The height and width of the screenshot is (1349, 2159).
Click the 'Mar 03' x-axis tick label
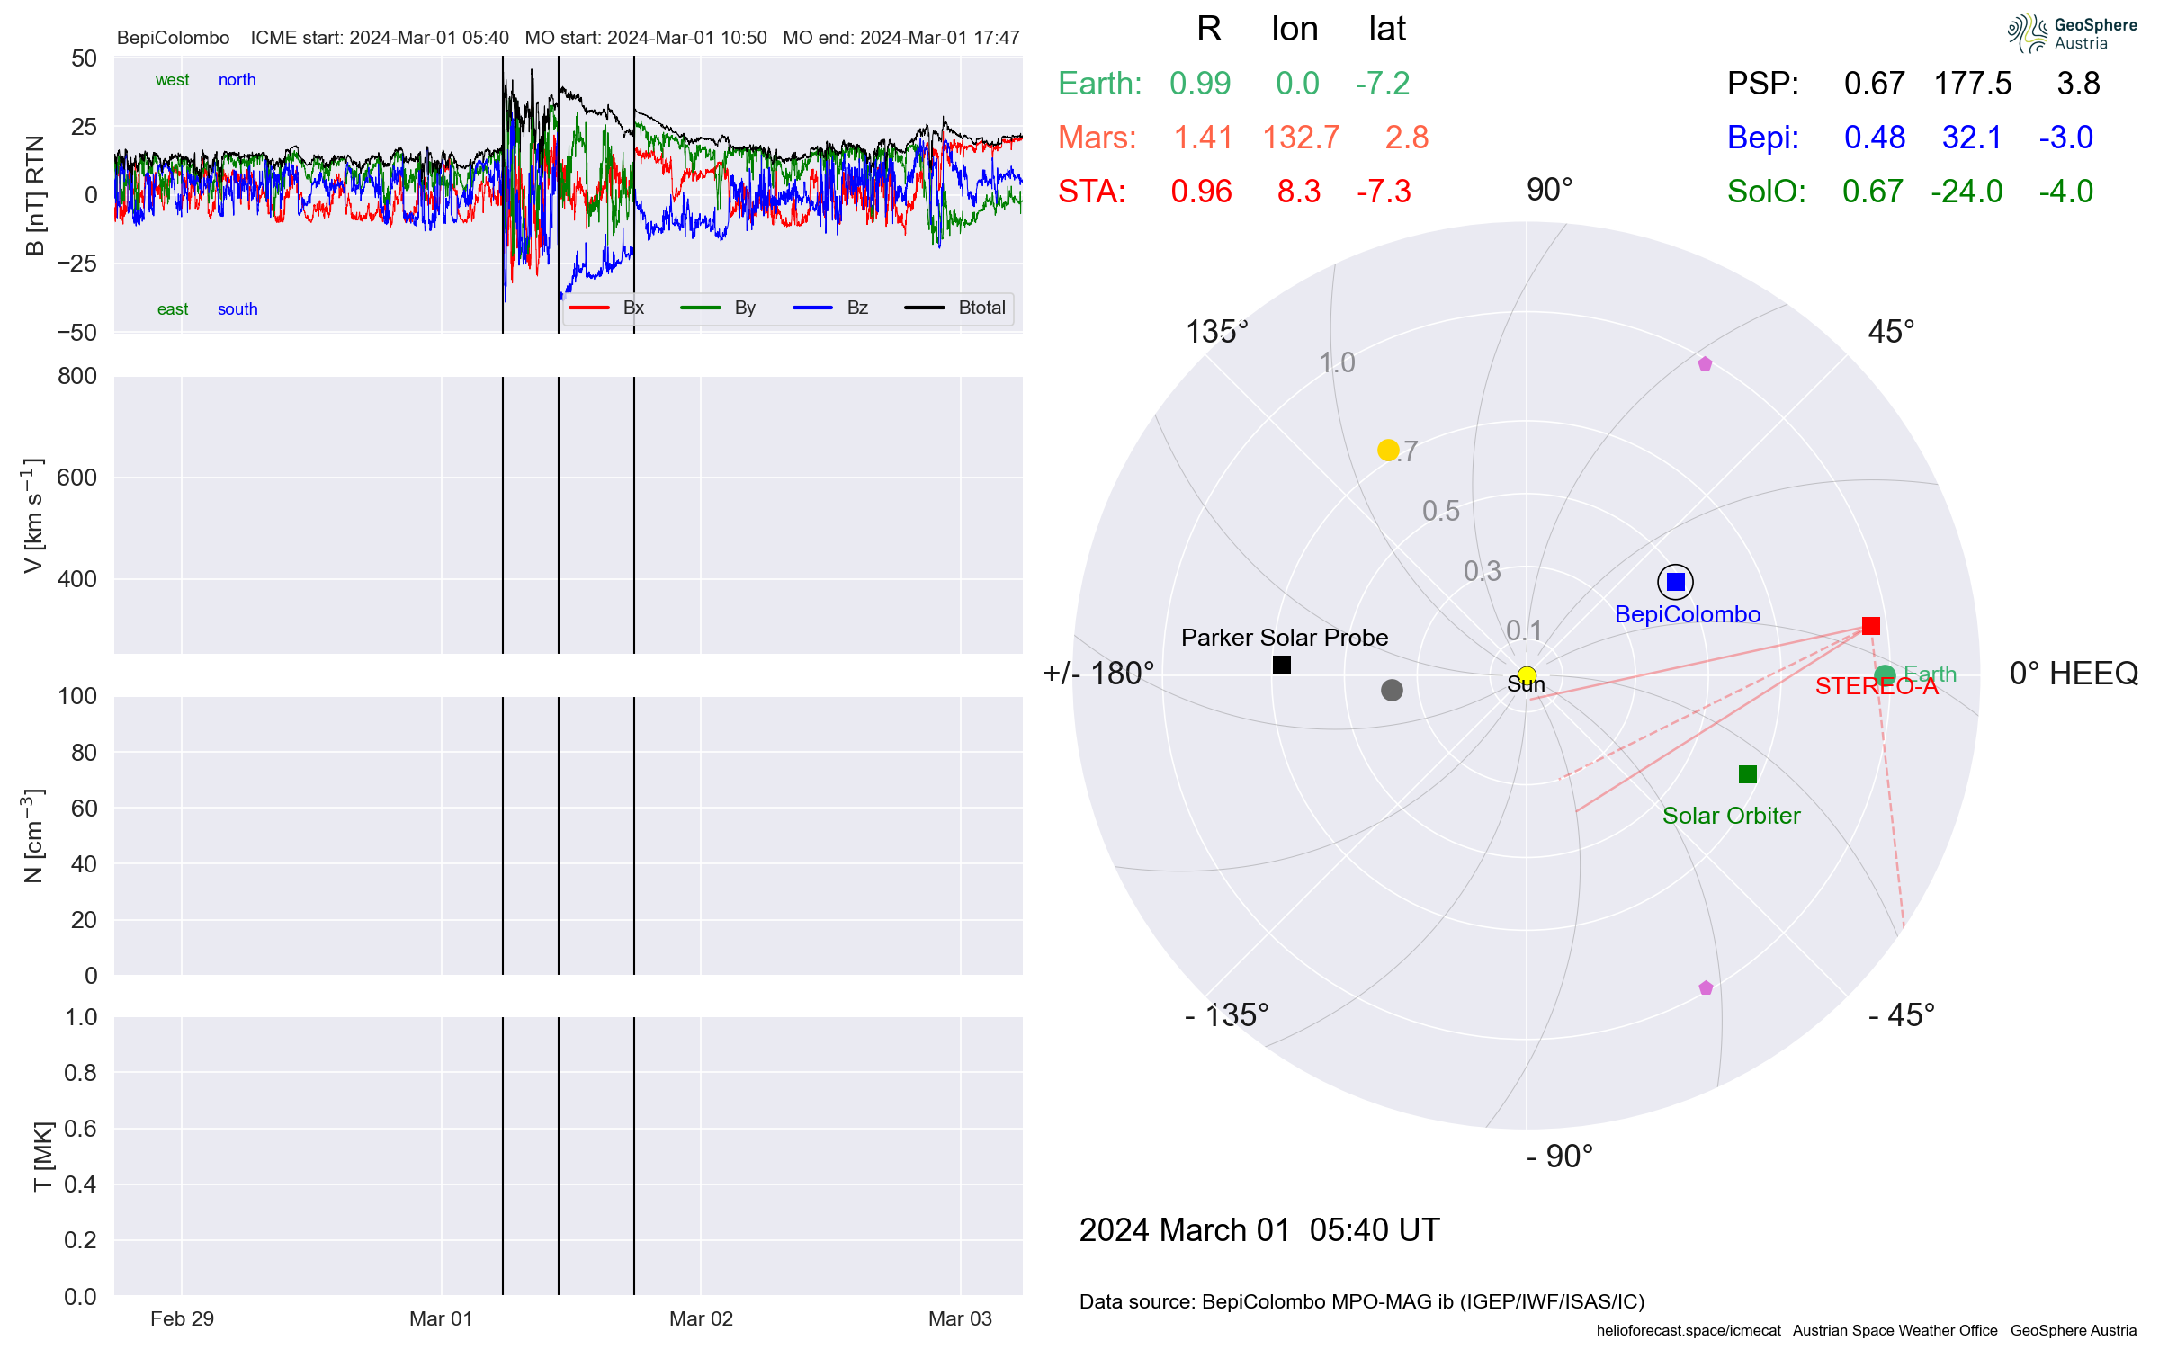point(960,1319)
